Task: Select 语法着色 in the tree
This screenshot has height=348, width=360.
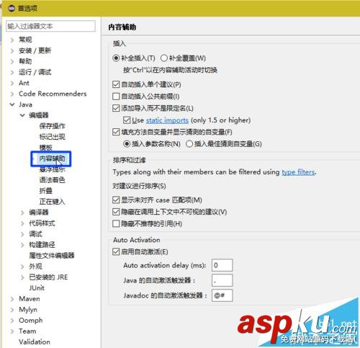Action: click(52, 180)
